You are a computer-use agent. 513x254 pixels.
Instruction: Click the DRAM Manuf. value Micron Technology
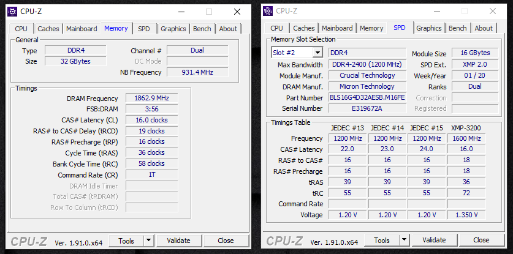click(x=367, y=87)
